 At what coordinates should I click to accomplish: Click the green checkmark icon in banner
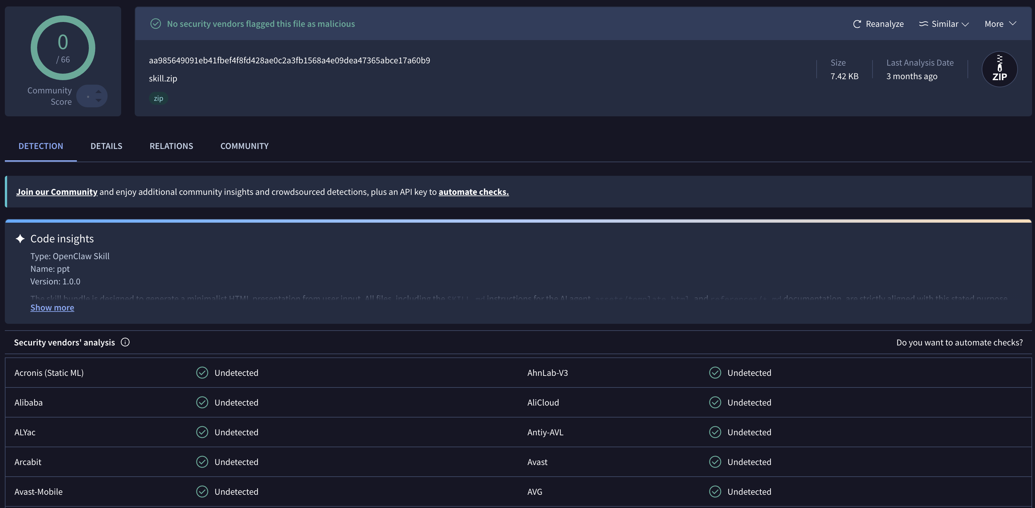pyautogui.click(x=155, y=24)
